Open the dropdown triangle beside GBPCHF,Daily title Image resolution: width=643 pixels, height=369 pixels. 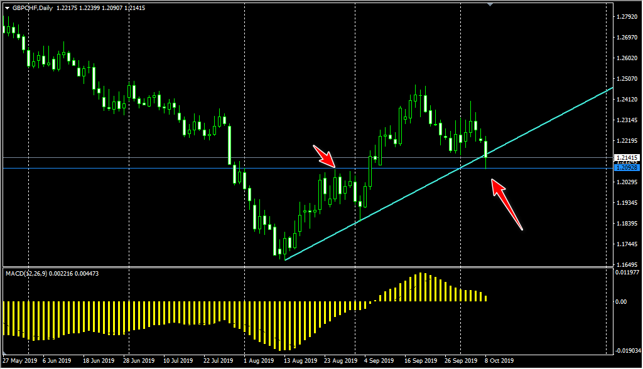[x=8, y=8]
